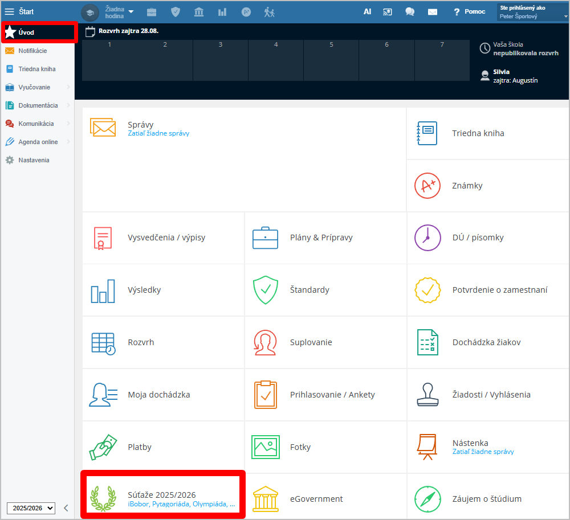Image resolution: width=570 pixels, height=520 pixels.
Task: Click the Platby payments icon
Action: (103, 447)
